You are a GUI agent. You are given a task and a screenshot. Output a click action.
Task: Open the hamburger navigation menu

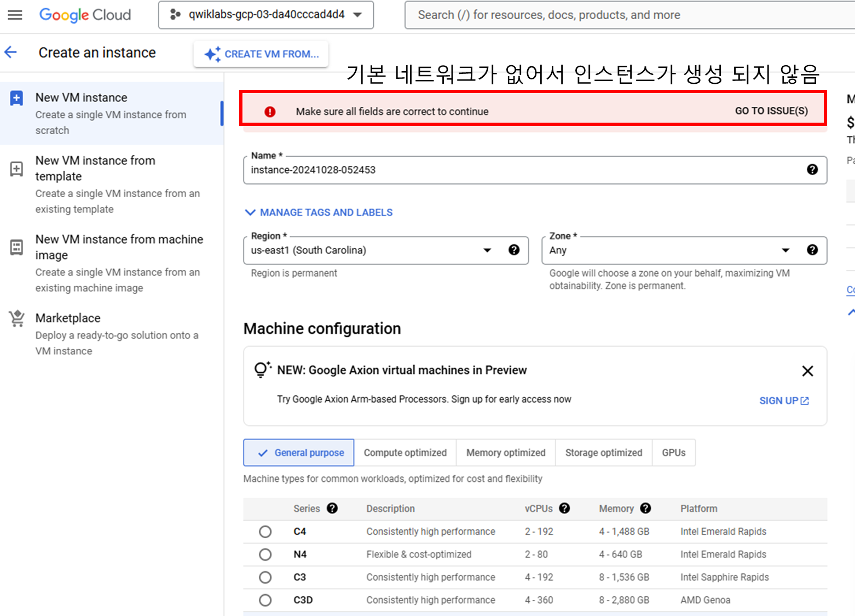pyautogui.click(x=15, y=15)
